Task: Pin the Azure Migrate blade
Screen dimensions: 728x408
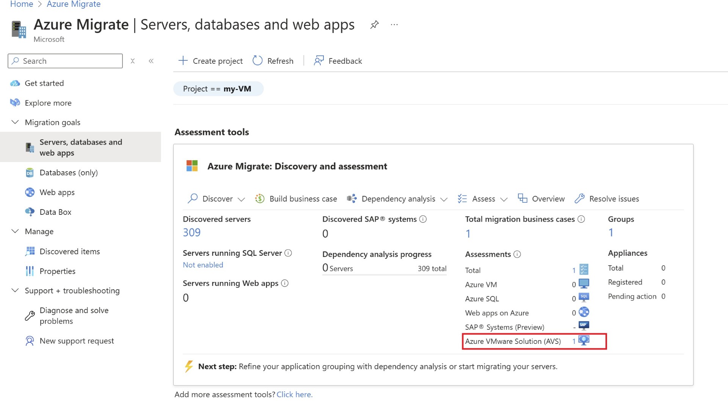Action: pos(374,25)
